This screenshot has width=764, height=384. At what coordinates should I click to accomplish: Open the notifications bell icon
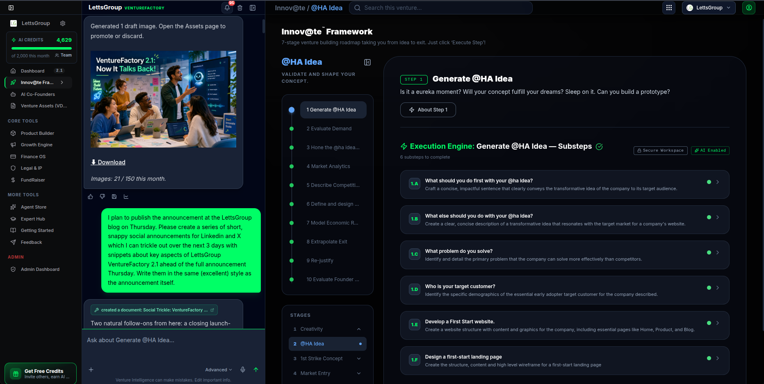(x=227, y=8)
